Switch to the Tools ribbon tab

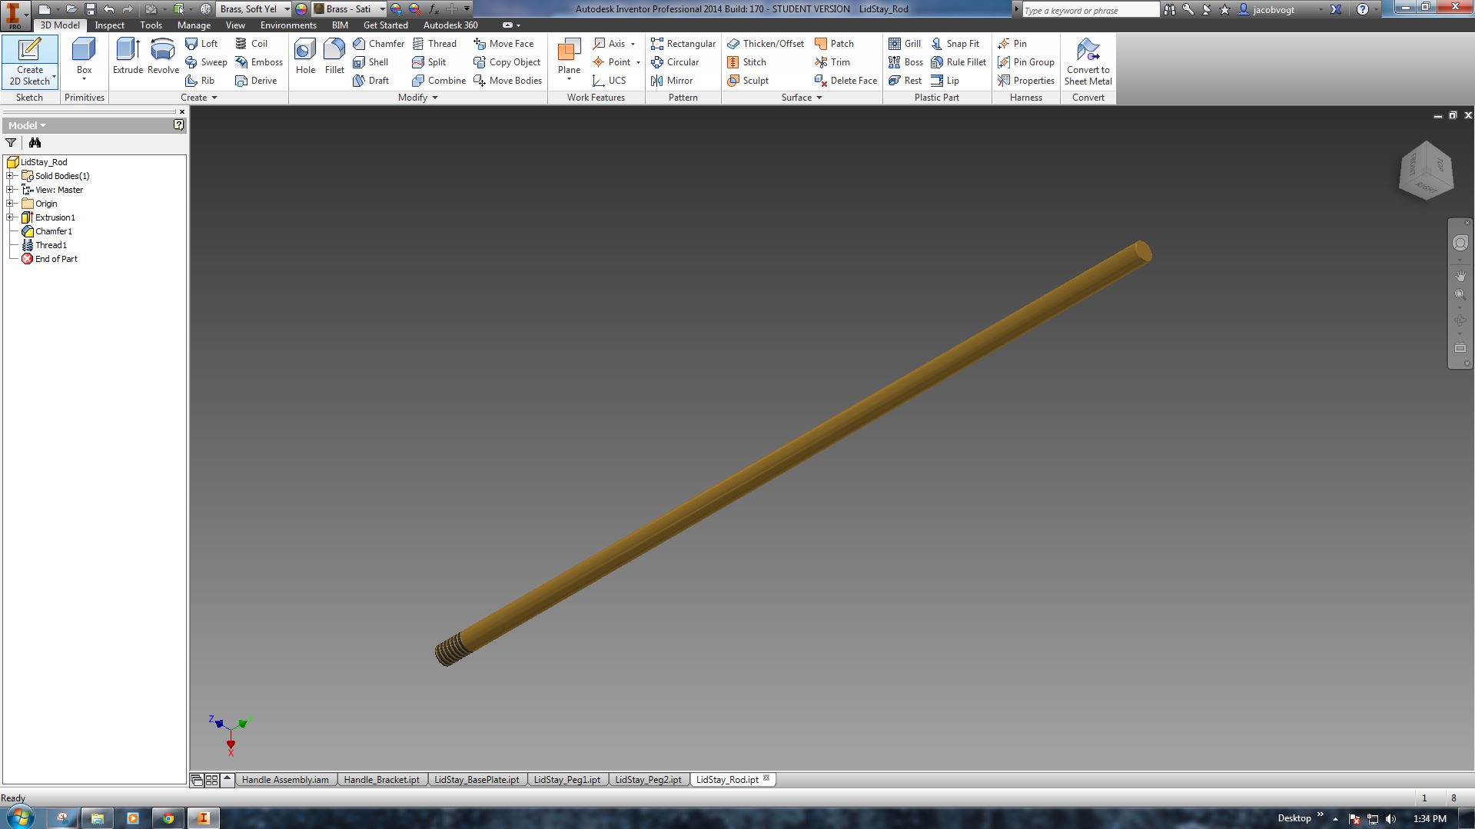pyautogui.click(x=151, y=25)
